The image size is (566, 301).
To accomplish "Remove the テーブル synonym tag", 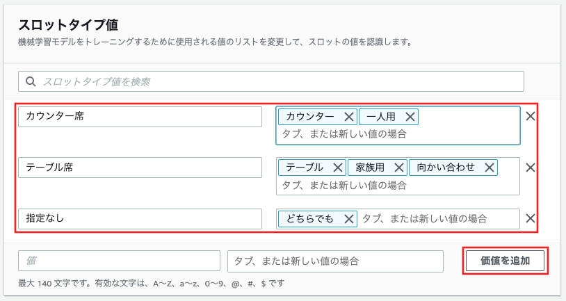I will tap(338, 168).
